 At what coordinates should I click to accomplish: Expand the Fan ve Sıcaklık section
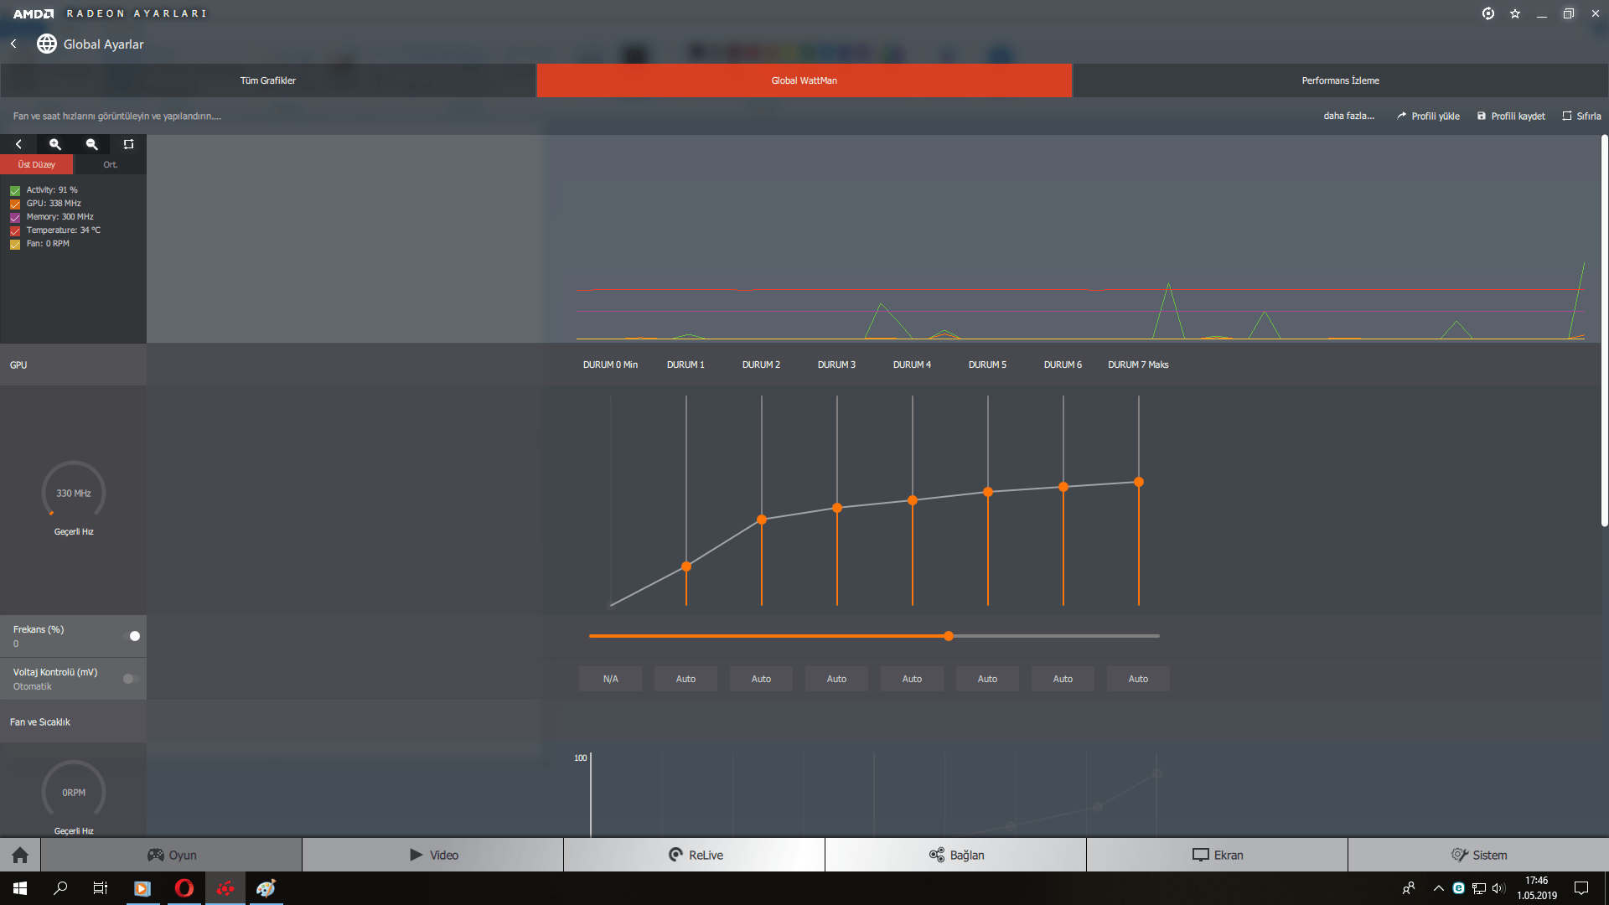pos(40,721)
